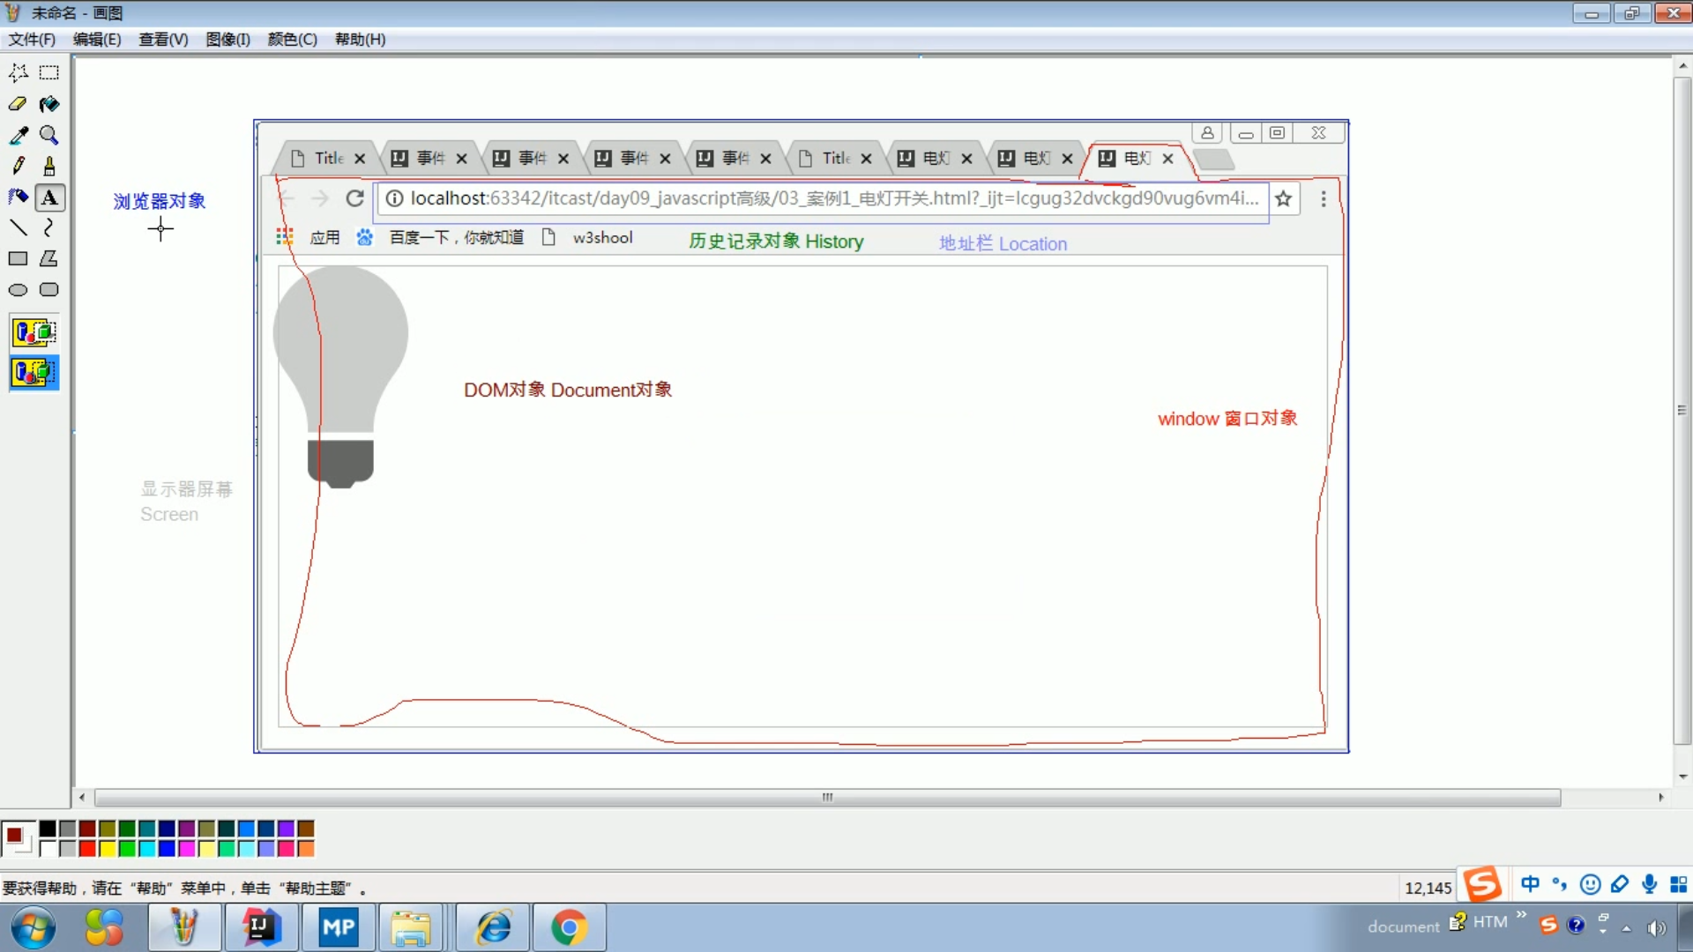Select the Magnifier tool
The width and height of the screenshot is (1693, 952).
click(x=49, y=135)
